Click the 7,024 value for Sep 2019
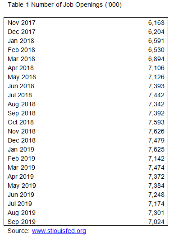 (x=156, y=222)
